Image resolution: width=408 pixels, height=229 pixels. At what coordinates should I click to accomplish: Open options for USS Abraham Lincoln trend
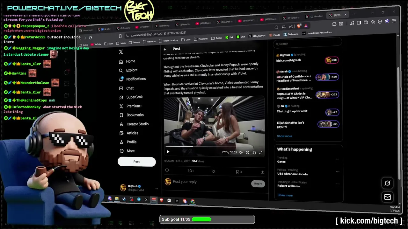338,171
